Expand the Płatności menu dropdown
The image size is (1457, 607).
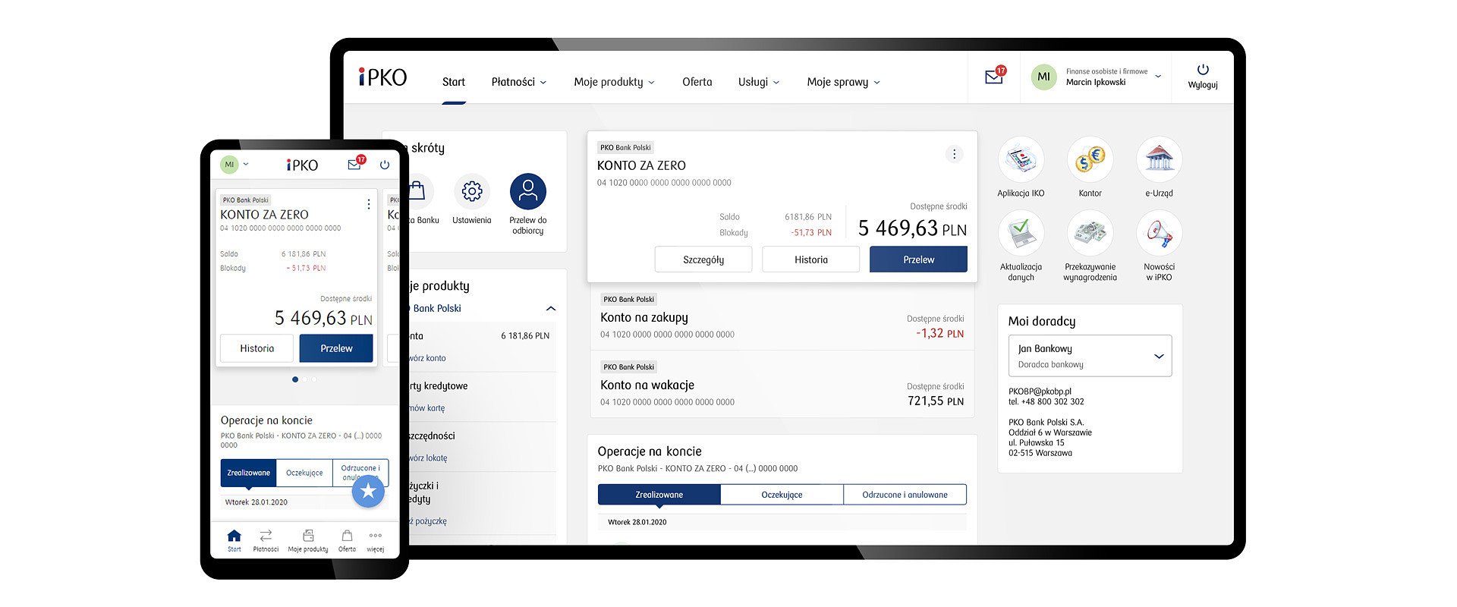pos(518,82)
